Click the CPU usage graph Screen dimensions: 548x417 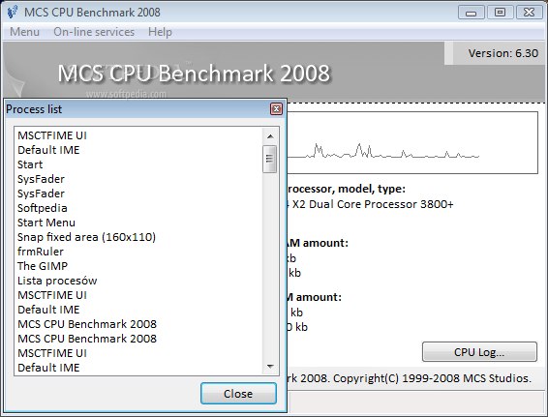click(x=412, y=142)
